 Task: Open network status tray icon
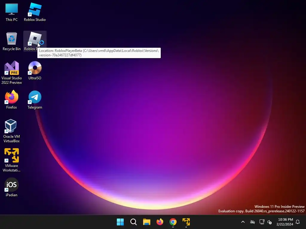pyautogui.click(x=262, y=222)
